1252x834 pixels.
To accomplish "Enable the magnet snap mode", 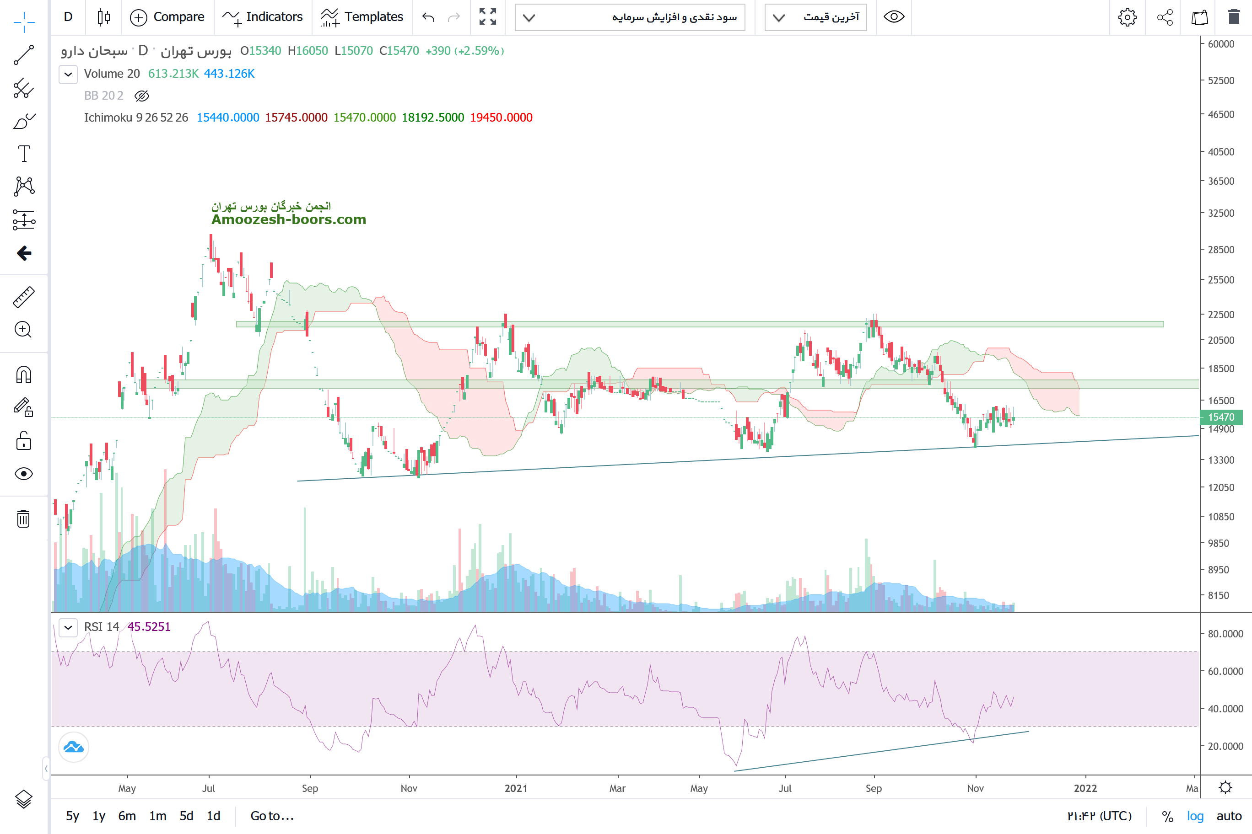I will tap(24, 375).
